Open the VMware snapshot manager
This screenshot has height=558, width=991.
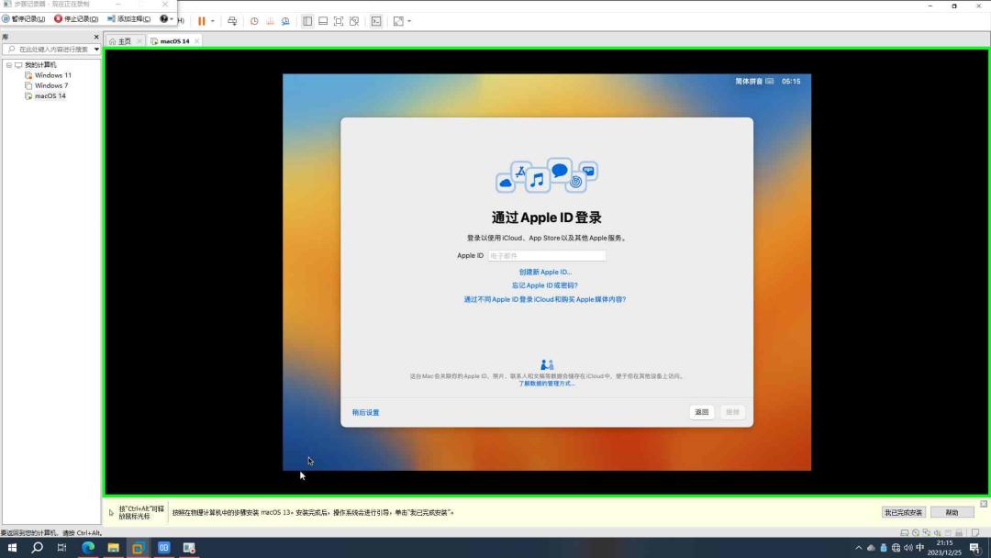click(285, 20)
